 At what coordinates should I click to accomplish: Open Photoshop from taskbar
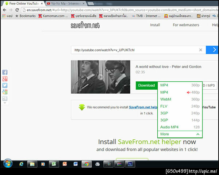[130, 164]
